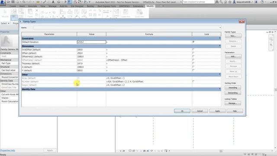Click the star favorites icon
The image size is (277, 156).
point(230,2)
